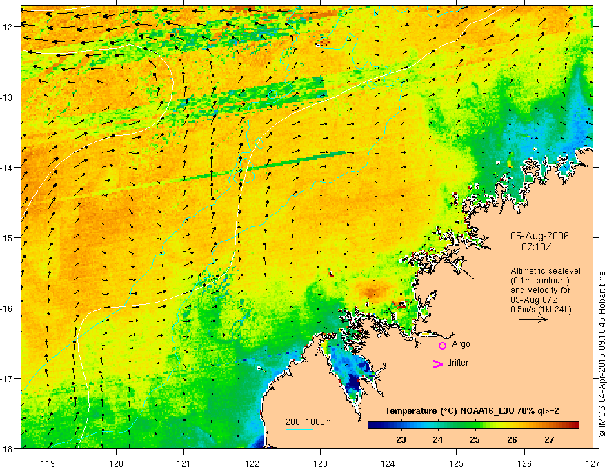
Task: Click the 23 value on temperature scale
Action: [401, 439]
